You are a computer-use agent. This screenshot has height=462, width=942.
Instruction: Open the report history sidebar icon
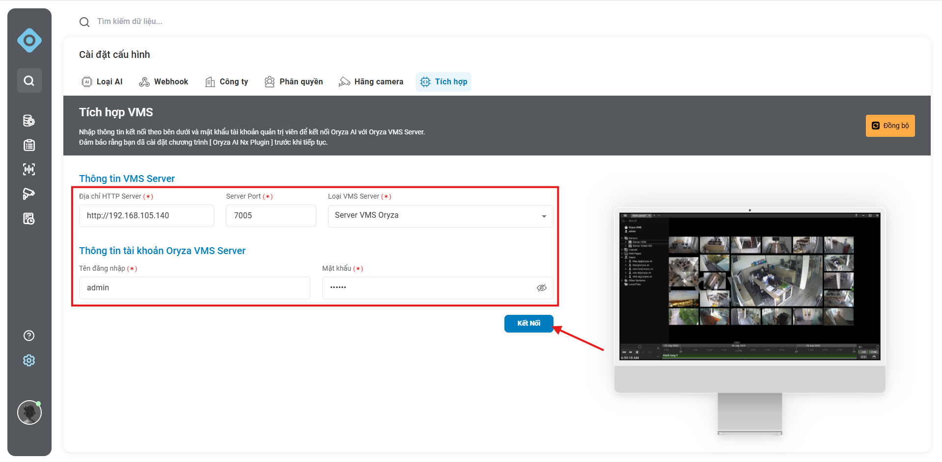(x=29, y=219)
